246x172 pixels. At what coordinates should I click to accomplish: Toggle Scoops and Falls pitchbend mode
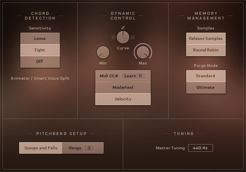click(41, 148)
